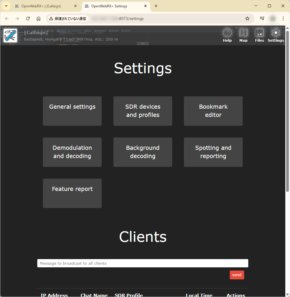Open General settings
290x297 pixels.
point(72,111)
